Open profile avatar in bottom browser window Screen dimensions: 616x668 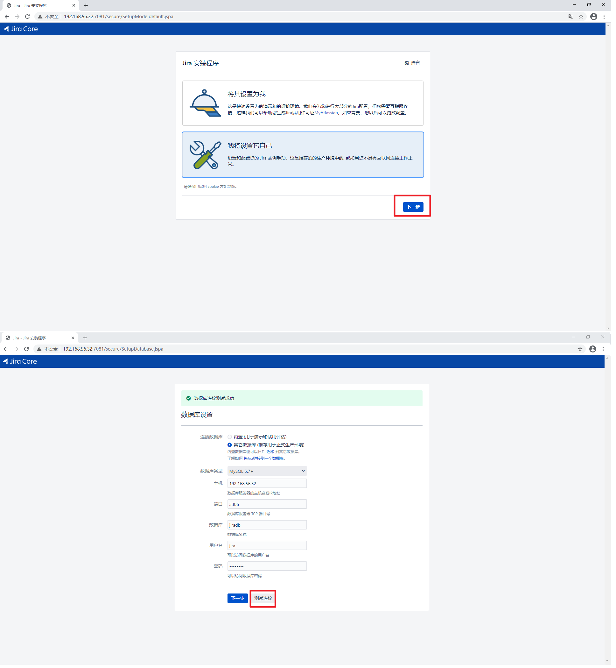coord(597,352)
